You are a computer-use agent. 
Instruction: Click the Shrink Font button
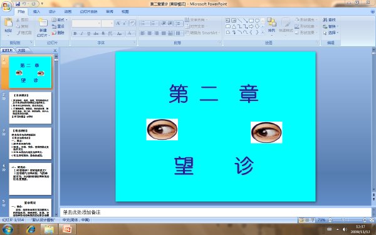[125, 23]
